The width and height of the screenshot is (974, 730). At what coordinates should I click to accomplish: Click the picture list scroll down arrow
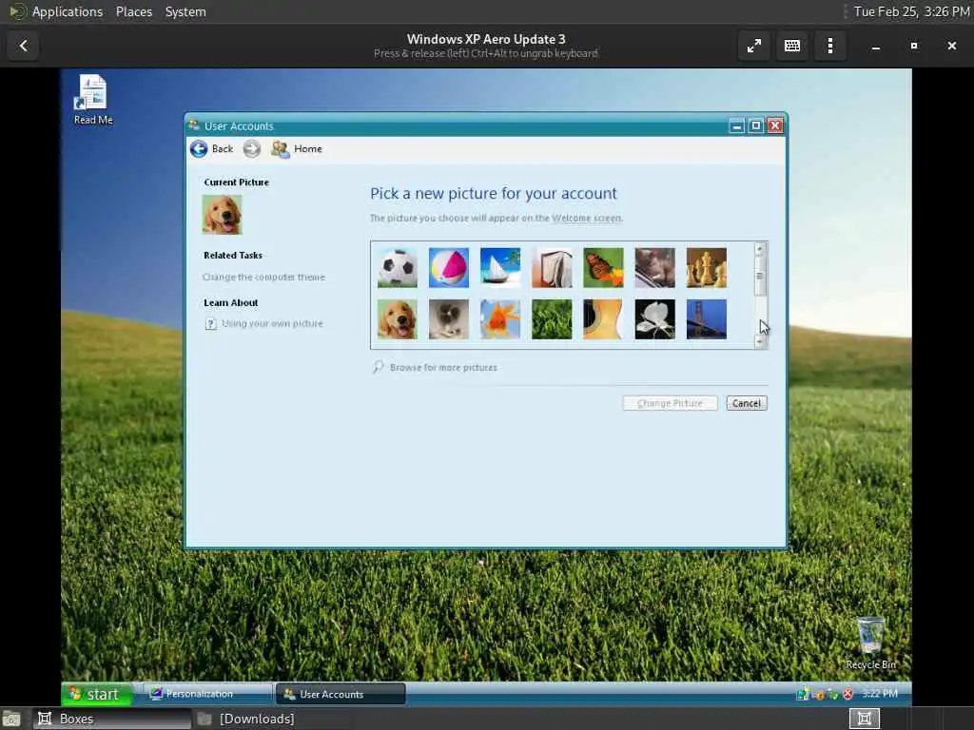[x=759, y=341]
